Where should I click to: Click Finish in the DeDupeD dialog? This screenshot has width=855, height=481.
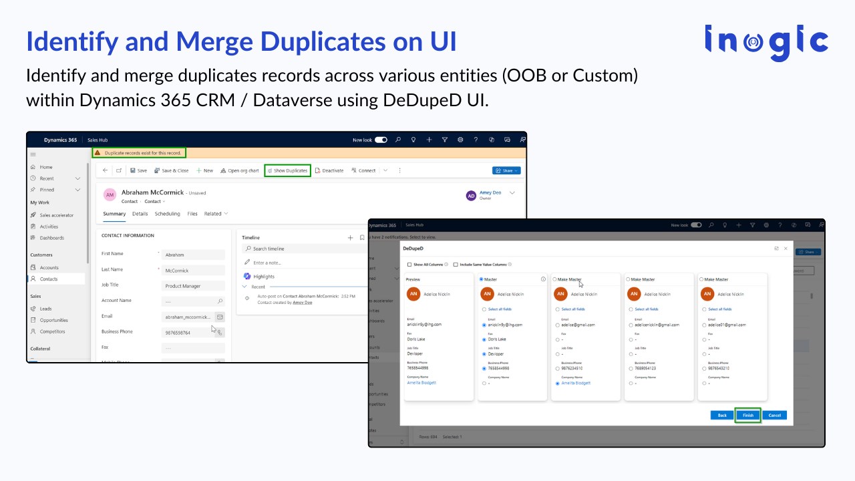pyautogui.click(x=748, y=415)
